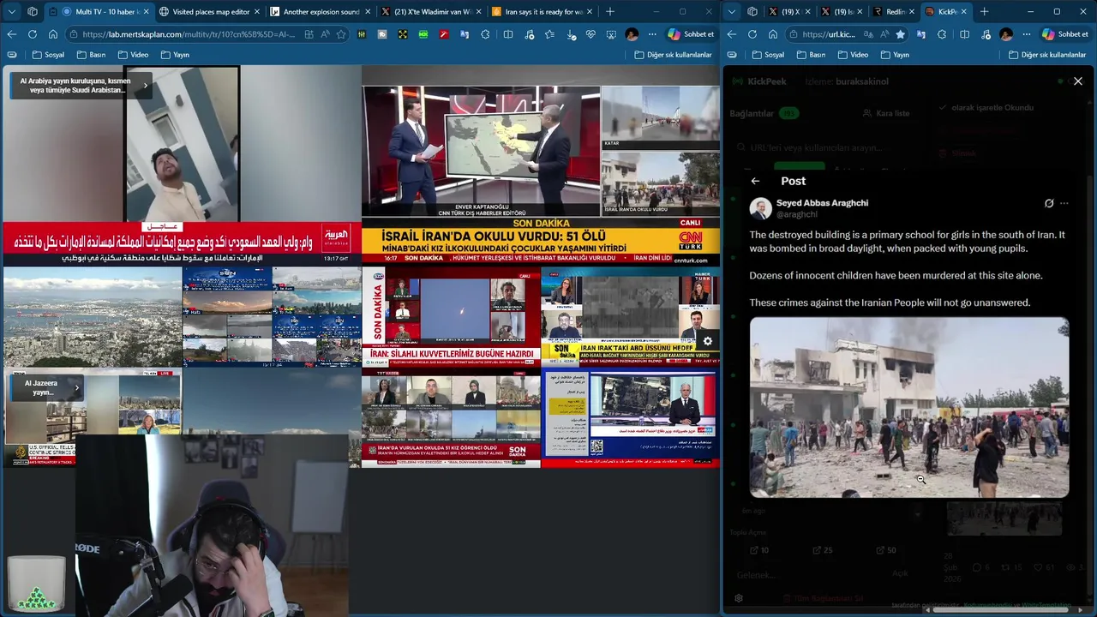Click back arrow in left browser
This screenshot has width=1097, height=617.
click(x=11, y=34)
